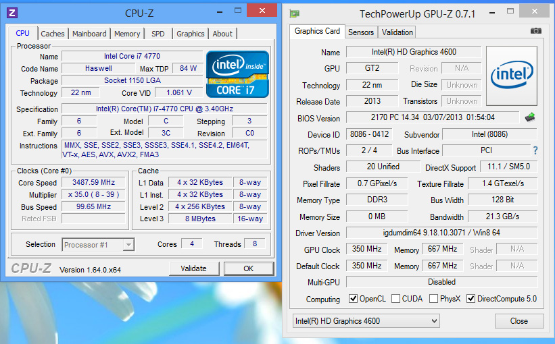This screenshot has height=344, width=555.
Task: Click the Level 3 cache value 8 MBytes
Action: 200,219
